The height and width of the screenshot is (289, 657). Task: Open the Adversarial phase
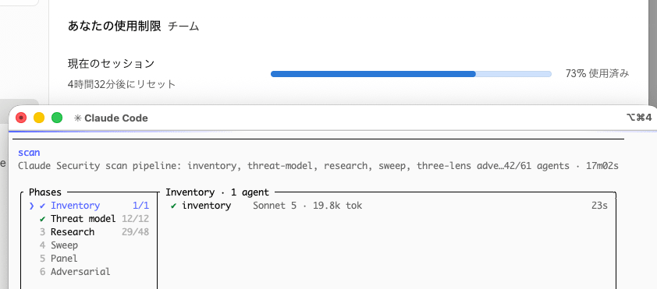click(x=80, y=271)
